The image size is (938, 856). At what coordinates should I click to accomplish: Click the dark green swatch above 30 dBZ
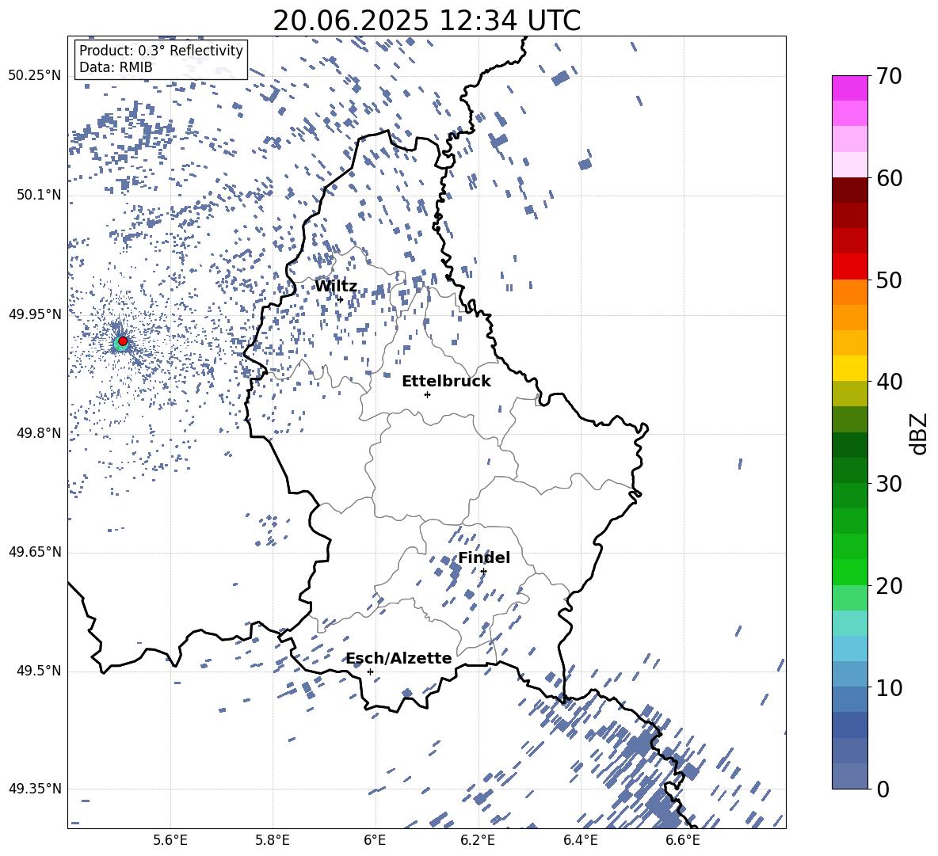[849, 445]
